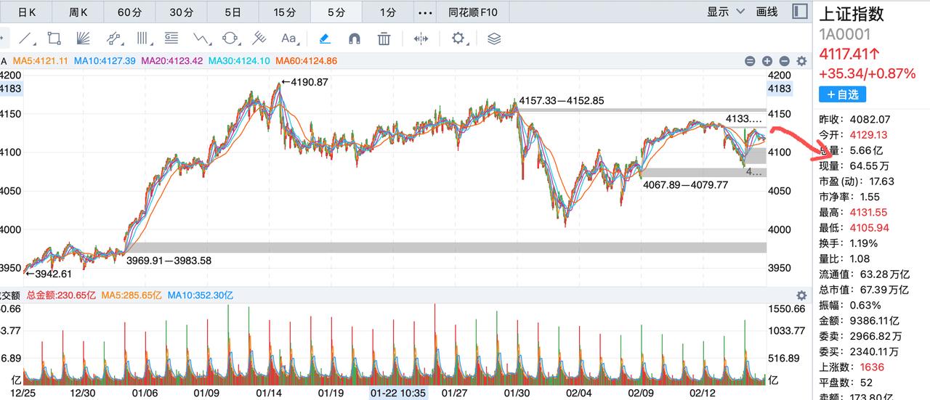Viewport: 930px width, 400px height.
Task: Select the pitchfork drawing tool
Action: [259, 38]
